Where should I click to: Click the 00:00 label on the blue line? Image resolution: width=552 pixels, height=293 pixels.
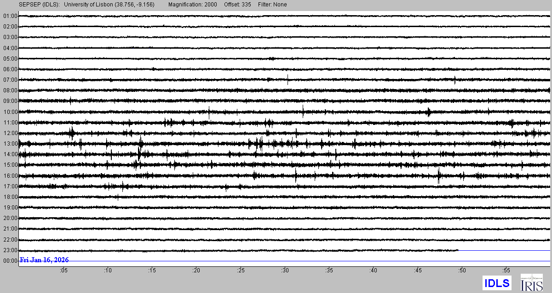pos(10,261)
